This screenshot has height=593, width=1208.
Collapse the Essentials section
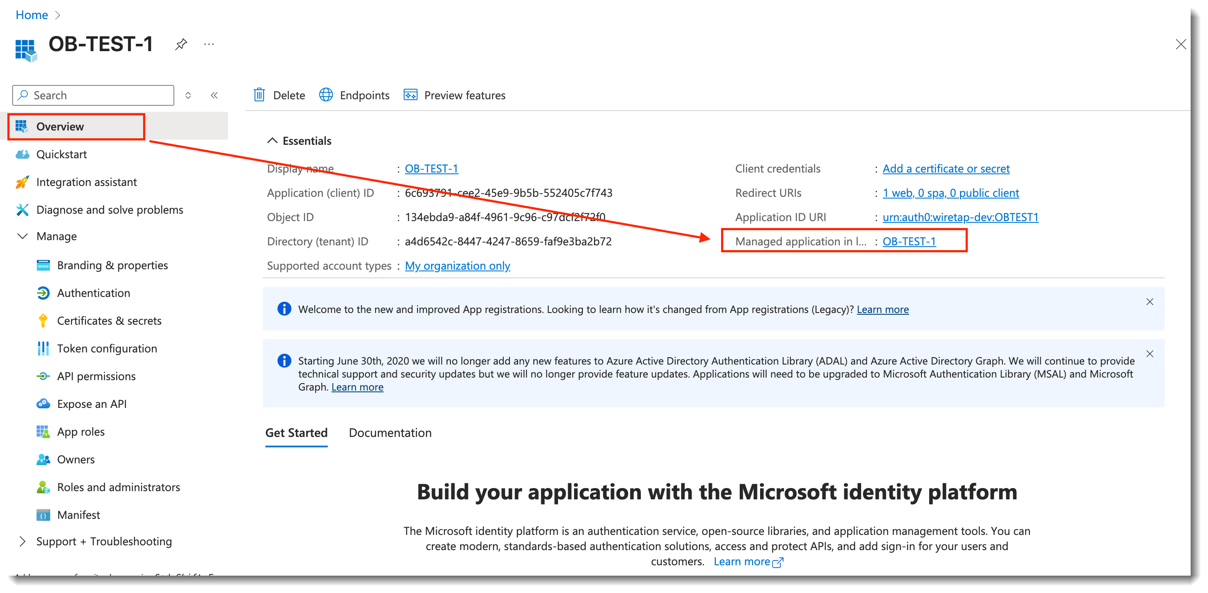(x=272, y=140)
